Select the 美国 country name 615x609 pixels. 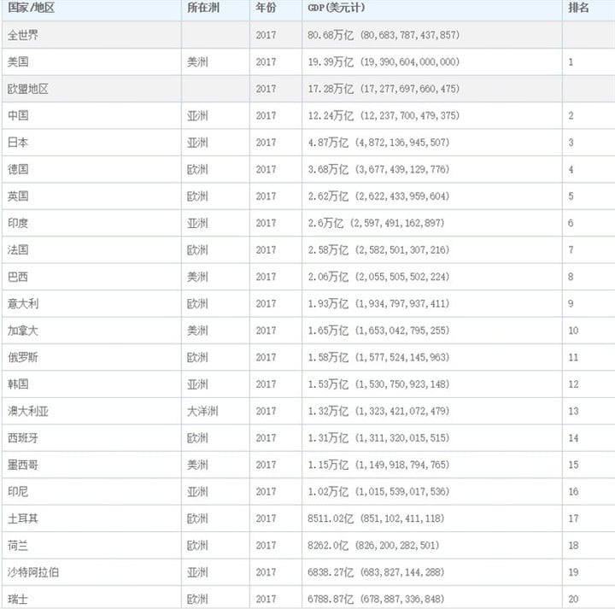coord(18,61)
